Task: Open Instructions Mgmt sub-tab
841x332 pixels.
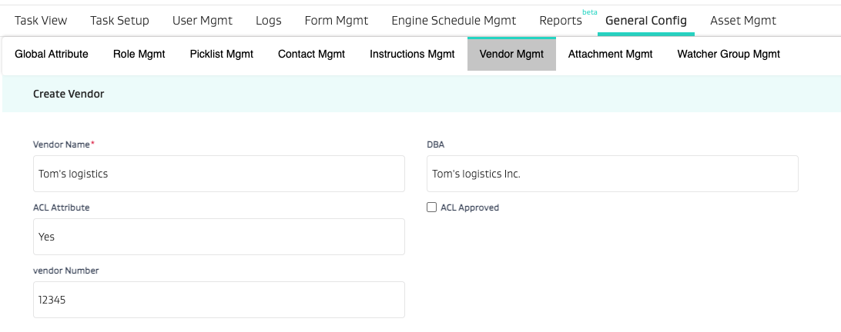Action: click(x=412, y=55)
